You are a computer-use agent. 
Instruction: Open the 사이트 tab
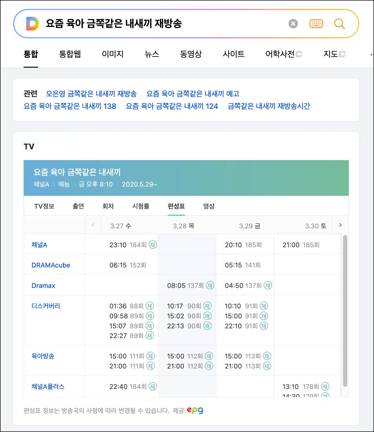(x=234, y=54)
